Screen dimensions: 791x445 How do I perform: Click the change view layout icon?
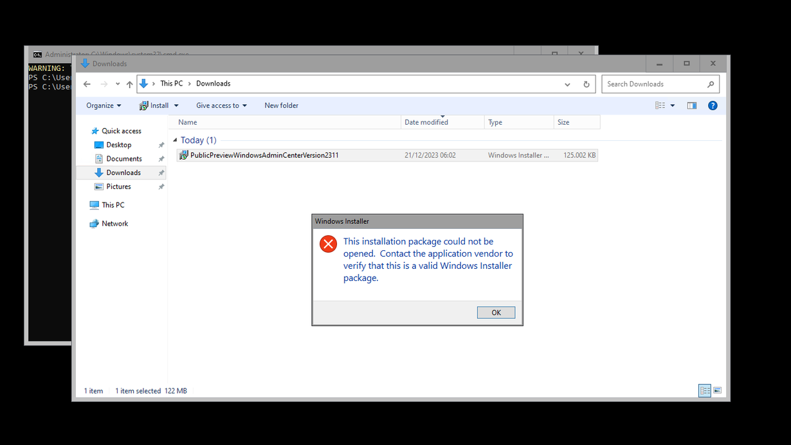tap(660, 105)
